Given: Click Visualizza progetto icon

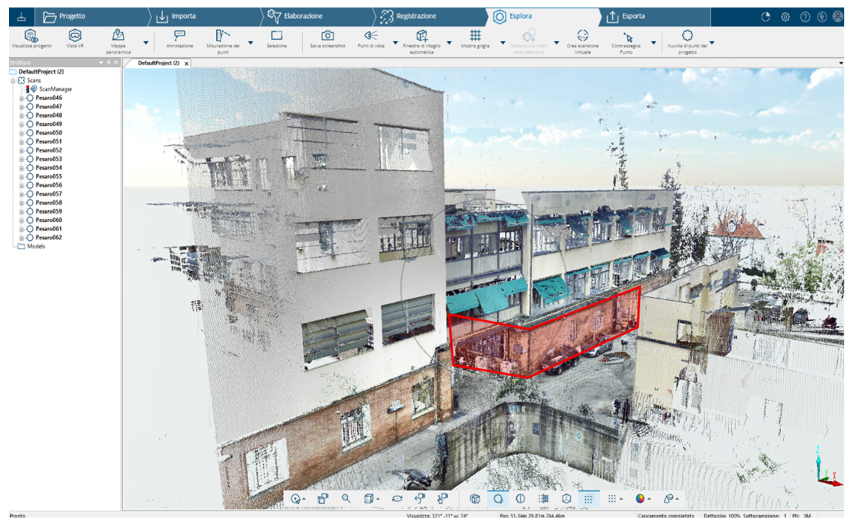Looking at the screenshot, I should point(31,36).
